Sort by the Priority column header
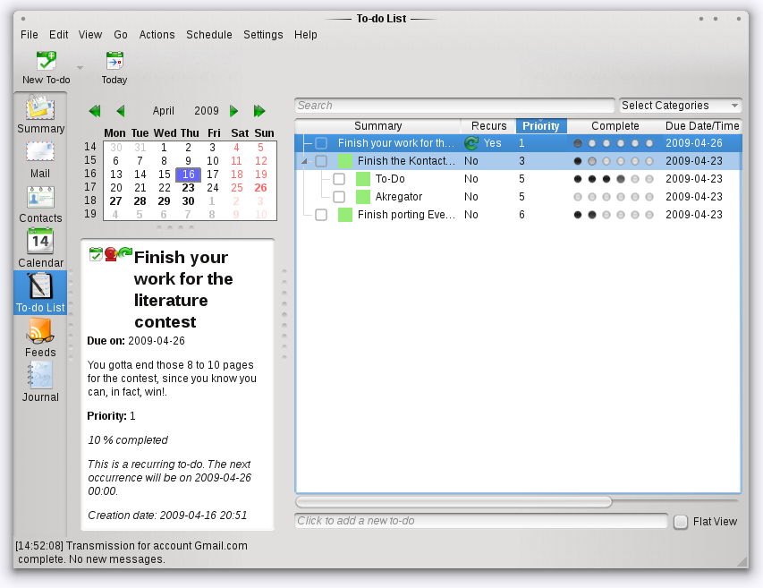The height and width of the screenshot is (588, 763). pyautogui.click(x=541, y=126)
